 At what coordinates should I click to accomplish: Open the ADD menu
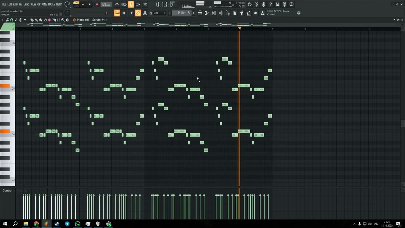(x=15, y=4)
